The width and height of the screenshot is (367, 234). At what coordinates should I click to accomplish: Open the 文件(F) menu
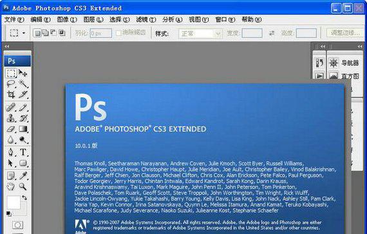pyautogui.click(x=14, y=20)
